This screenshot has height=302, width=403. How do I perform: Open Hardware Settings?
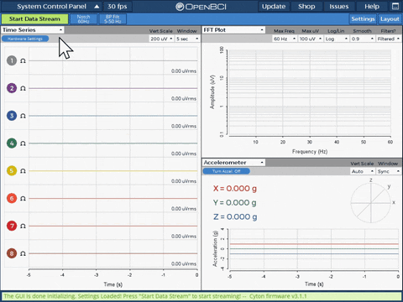tap(25, 39)
